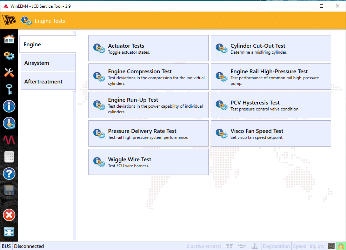Click the binary data panel icon in sidebar

pyautogui.click(x=9, y=157)
